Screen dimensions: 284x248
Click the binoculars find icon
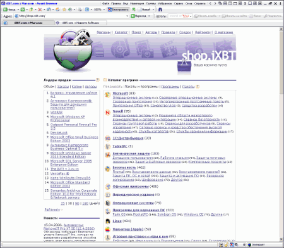(160, 9)
